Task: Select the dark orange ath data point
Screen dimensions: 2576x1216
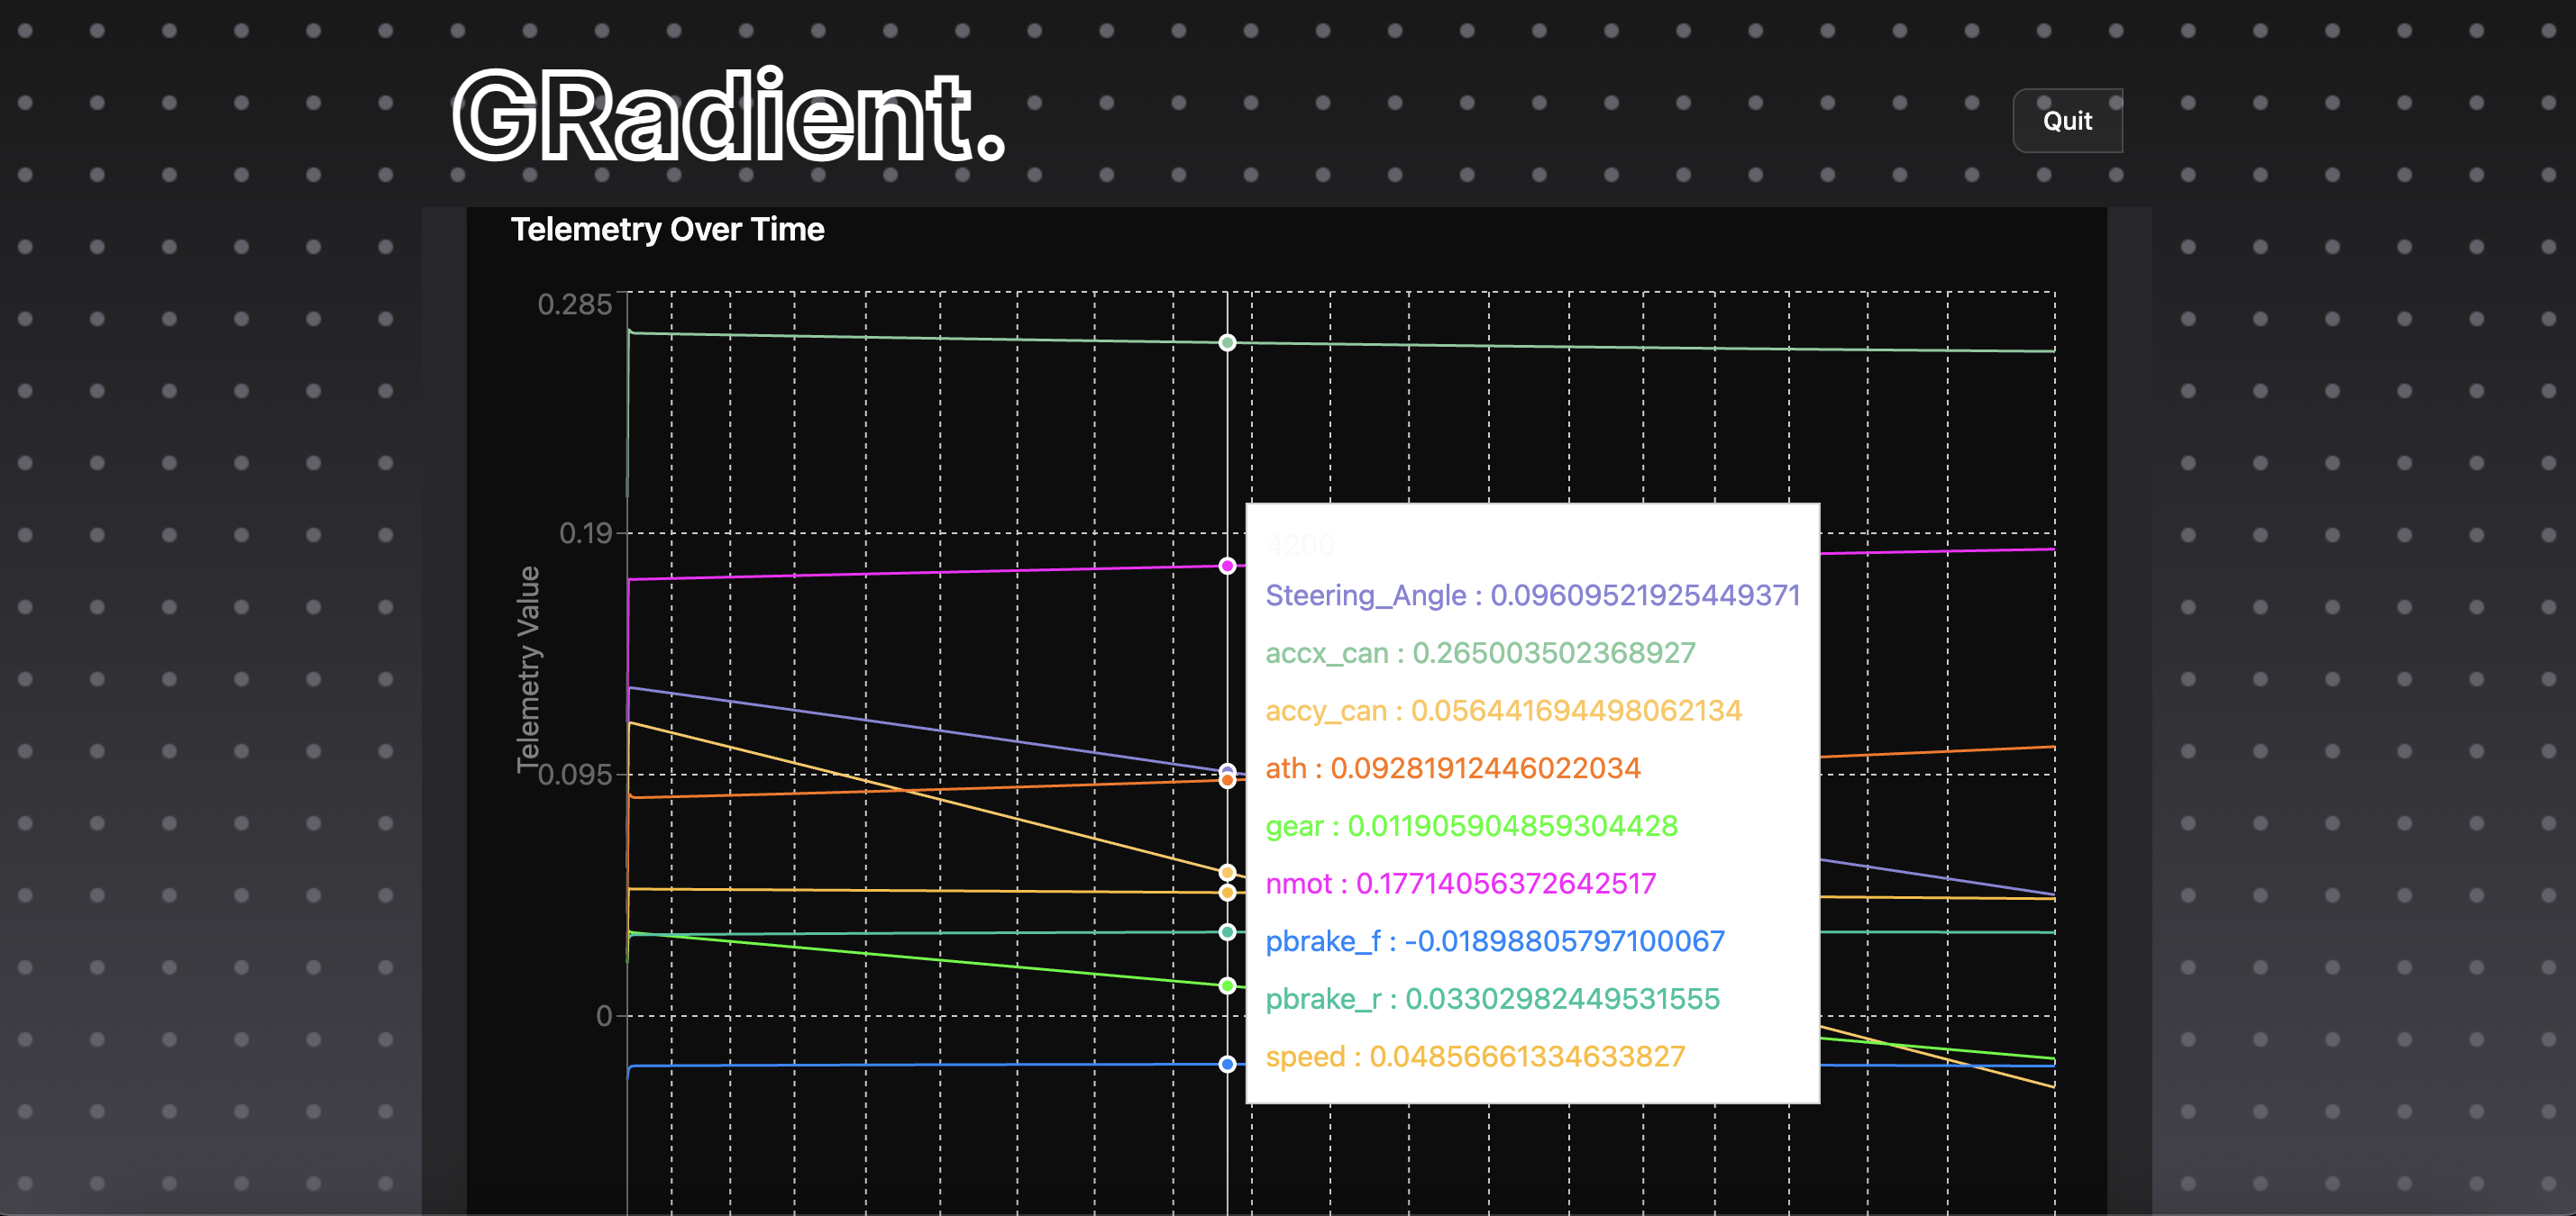Action: [x=1227, y=780]
